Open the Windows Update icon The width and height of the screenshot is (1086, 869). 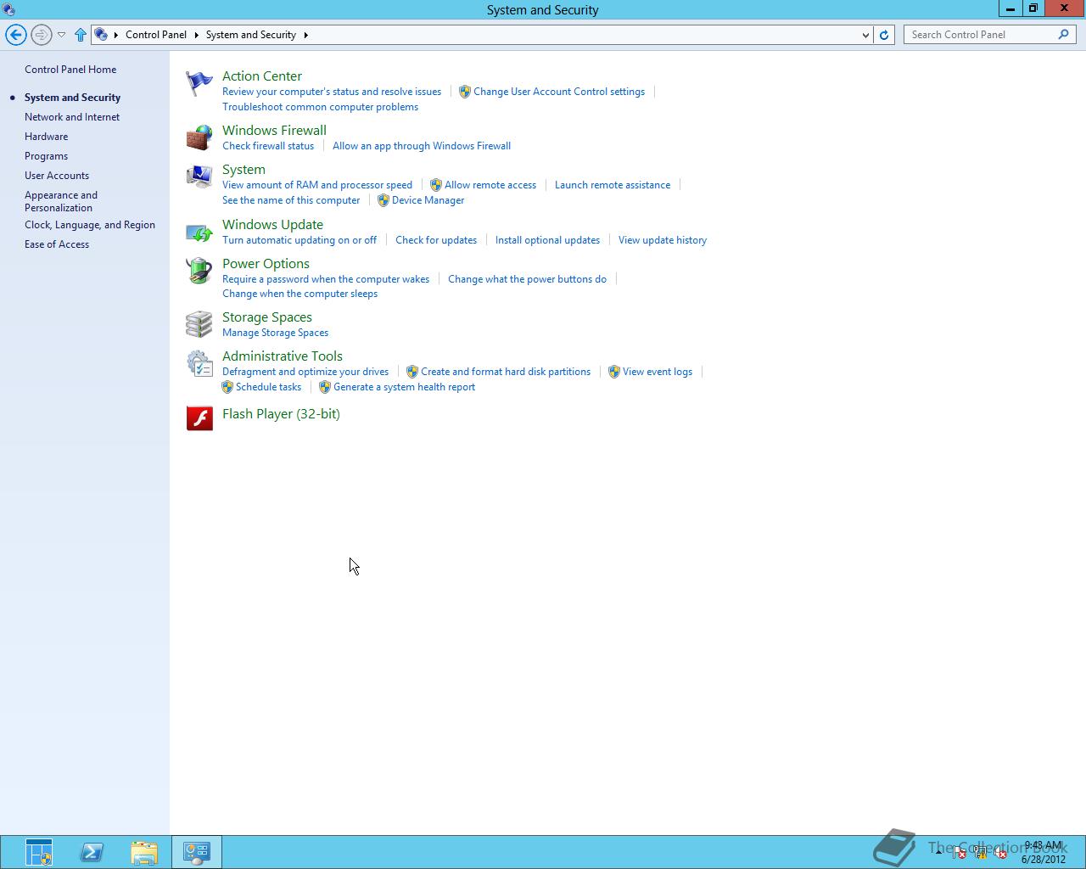click(x=199, y=232)
